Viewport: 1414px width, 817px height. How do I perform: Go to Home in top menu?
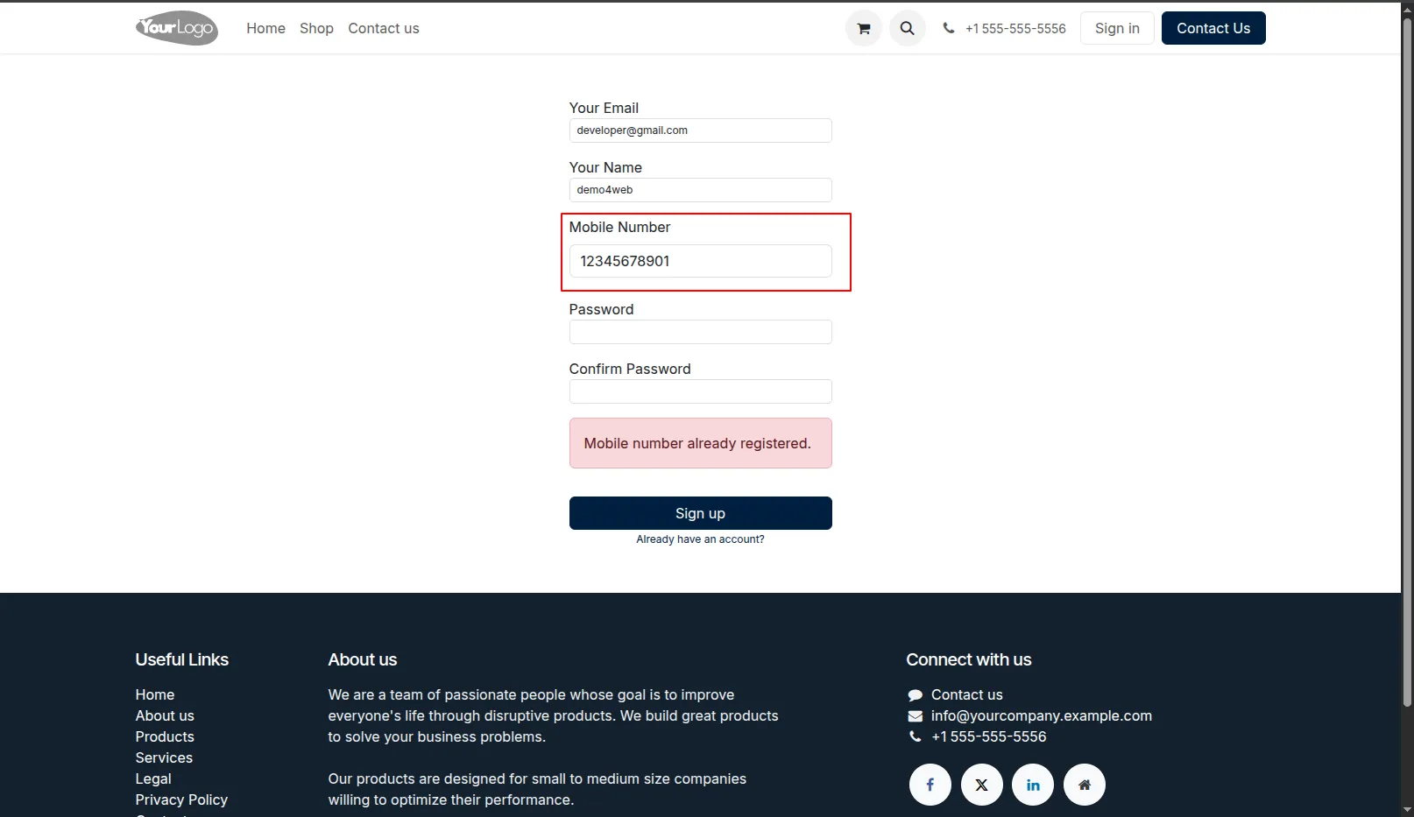click(265, 28)
